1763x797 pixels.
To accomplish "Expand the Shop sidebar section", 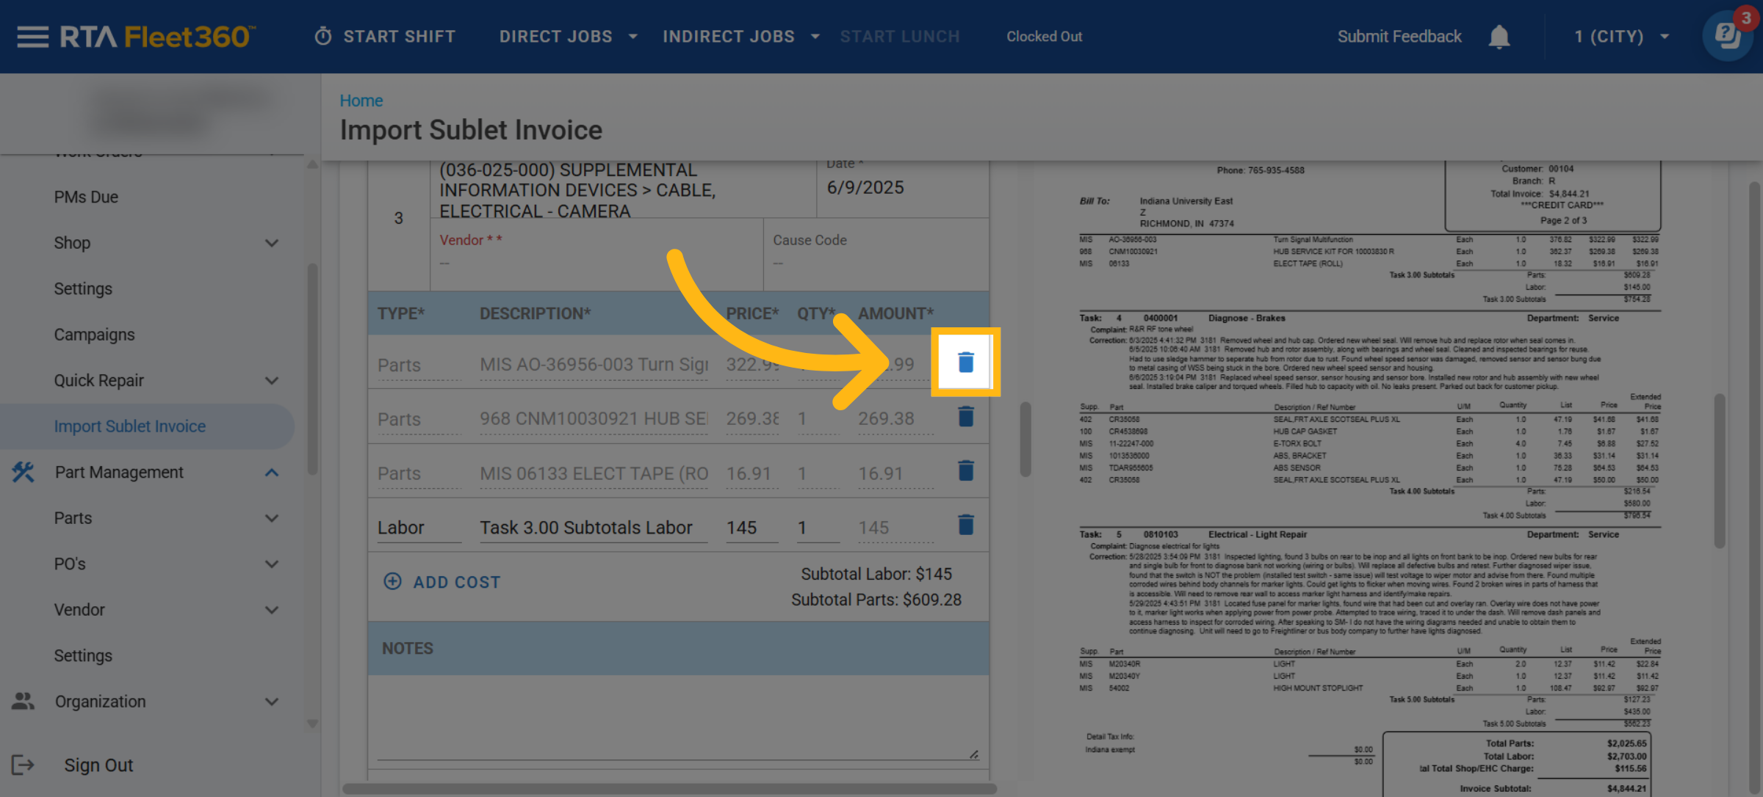I will point(271,243).
